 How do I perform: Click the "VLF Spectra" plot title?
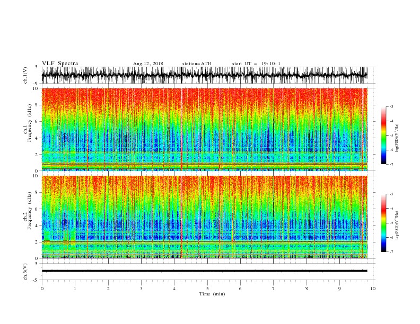(x=60, y=64)
